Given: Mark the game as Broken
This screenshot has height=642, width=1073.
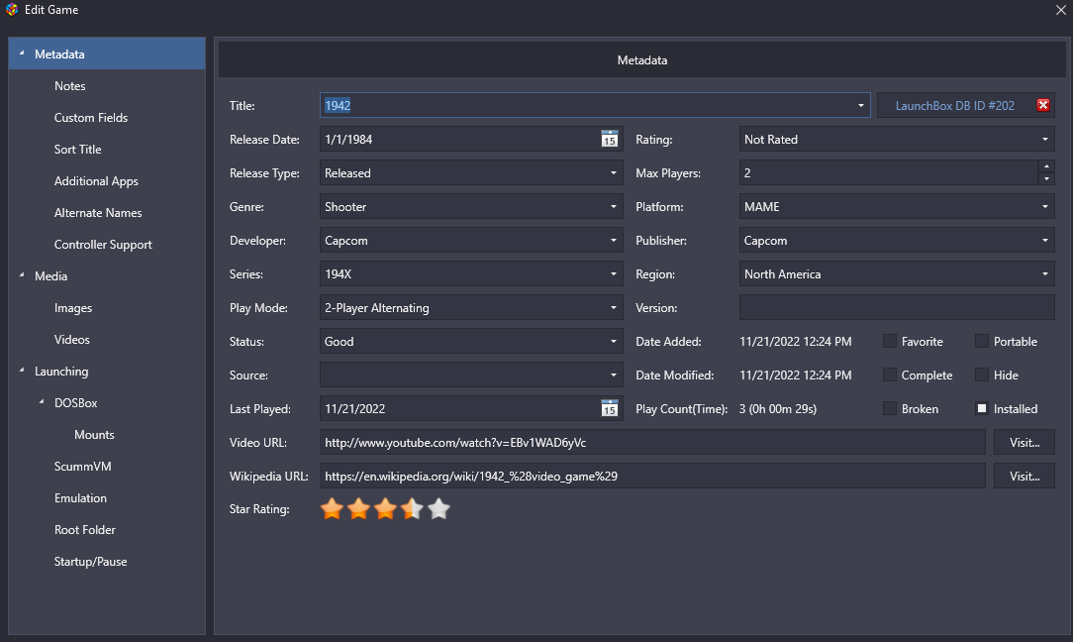Looking at the screenshot, I should pos(890,409).
